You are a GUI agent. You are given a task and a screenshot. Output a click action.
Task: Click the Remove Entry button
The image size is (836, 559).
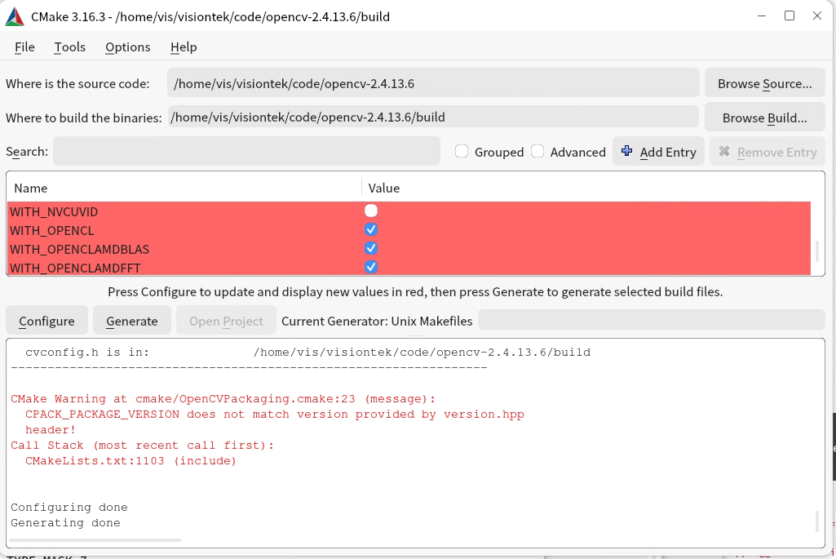(x=767, y=152)
